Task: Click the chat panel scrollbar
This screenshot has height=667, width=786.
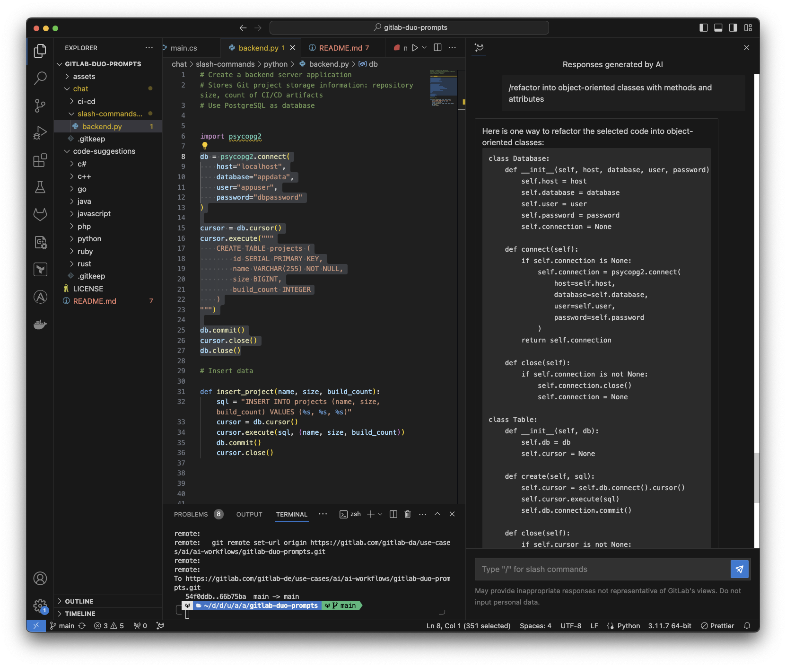Action: coord(757,478)
